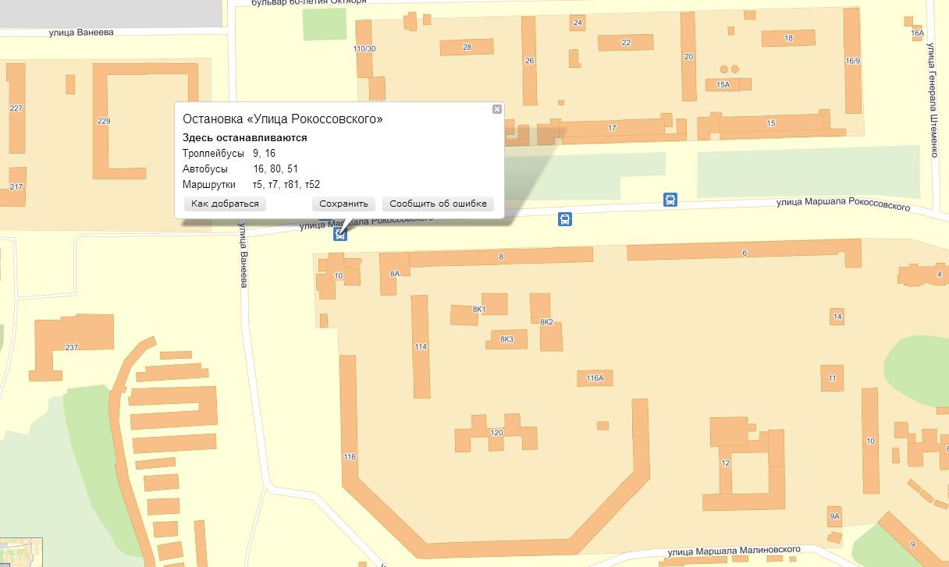
Task: Select the bus stop icon under the popup pointer
Action: click(339, 235)
